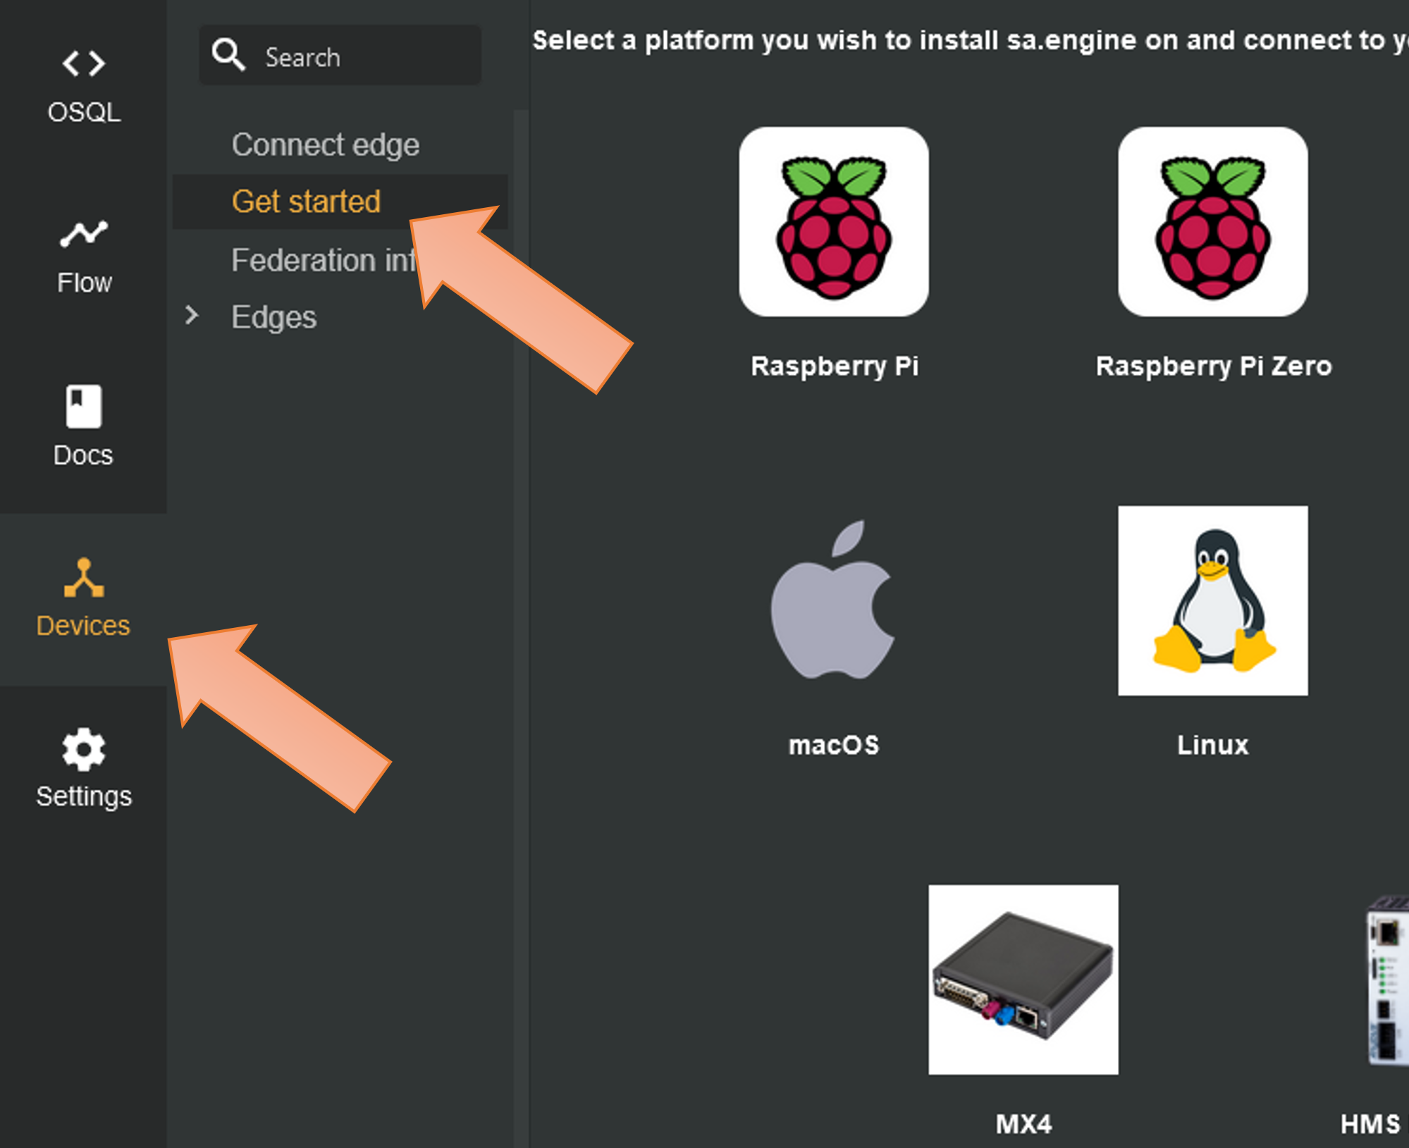Click the Raspberry Pi Zero label
The image size is (1409, 1148).
click(x=1214, y=366)
